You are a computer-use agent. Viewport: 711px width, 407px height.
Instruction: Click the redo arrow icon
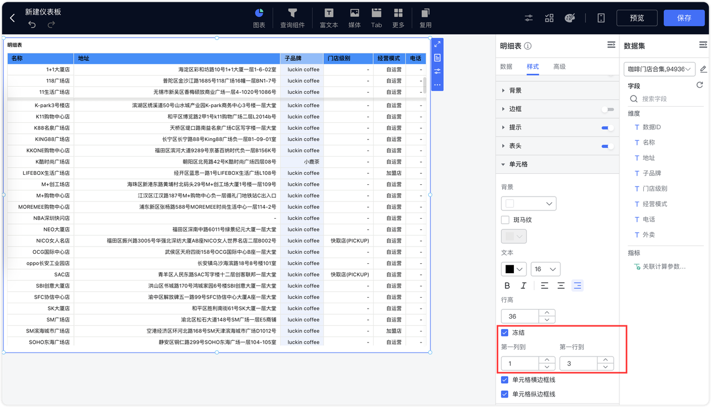point(51,24)
